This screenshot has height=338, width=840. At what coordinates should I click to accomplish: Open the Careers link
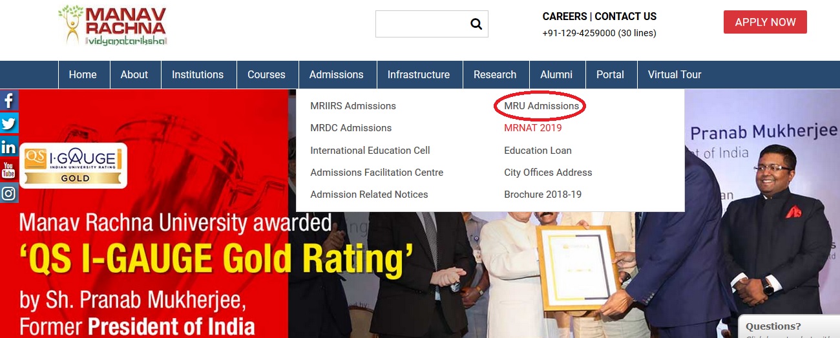click(564, 17)
